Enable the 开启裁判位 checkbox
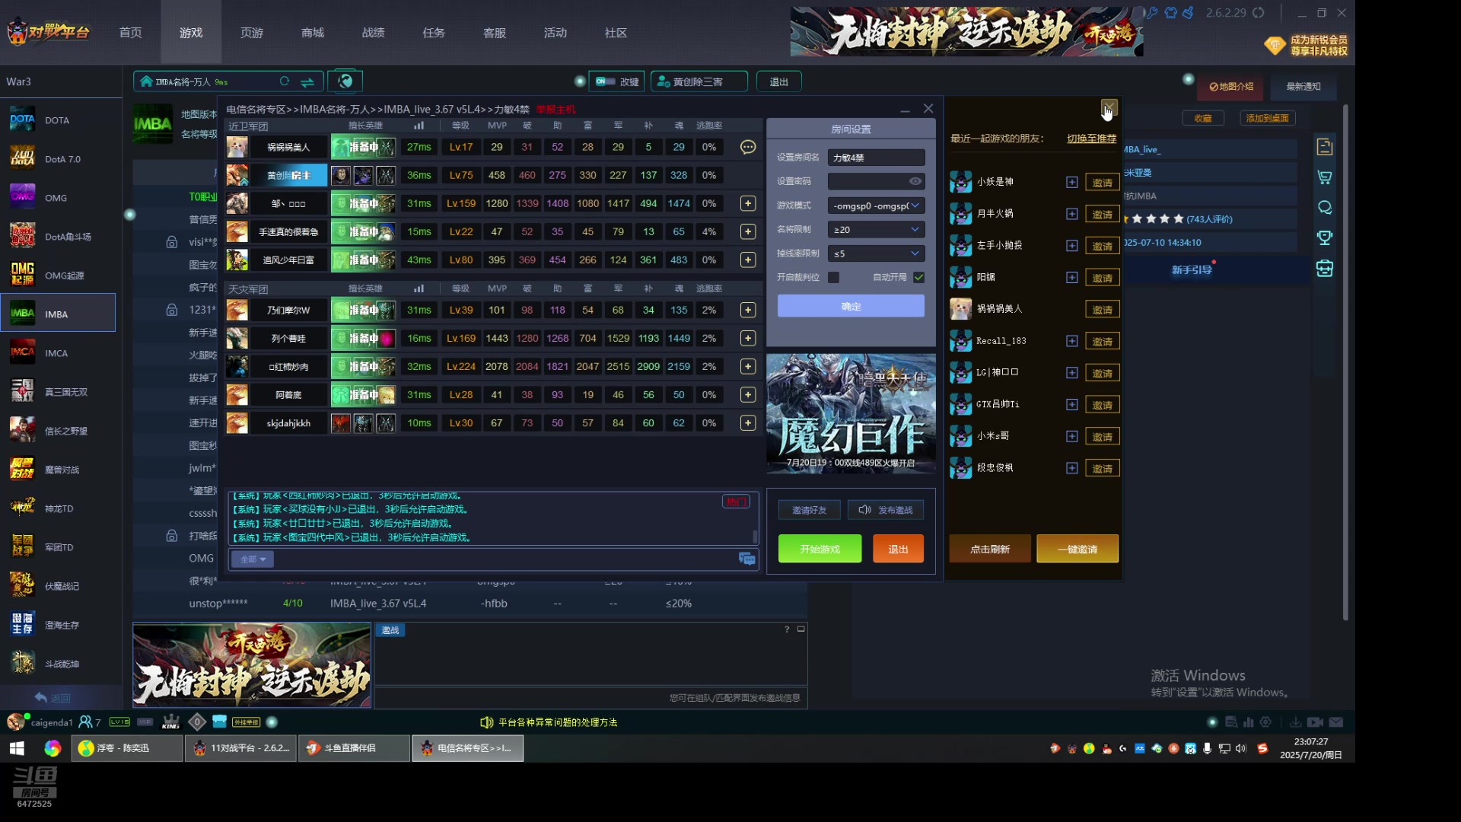Viewport: 1461px width, 822px height. pos(833,278)
